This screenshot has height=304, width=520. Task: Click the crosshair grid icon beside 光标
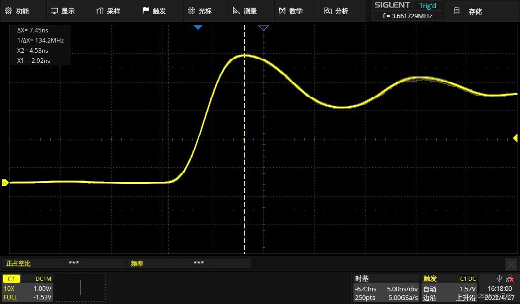(x=191, y=11)
